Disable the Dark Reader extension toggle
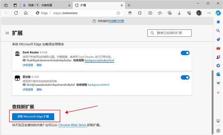 (185, 53)
